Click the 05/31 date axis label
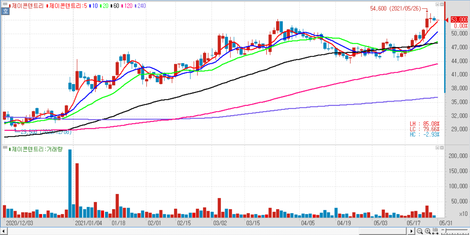 click(x=446, y=223)
